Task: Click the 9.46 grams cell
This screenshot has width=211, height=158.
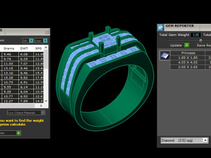Action: (x=10, y=54)
